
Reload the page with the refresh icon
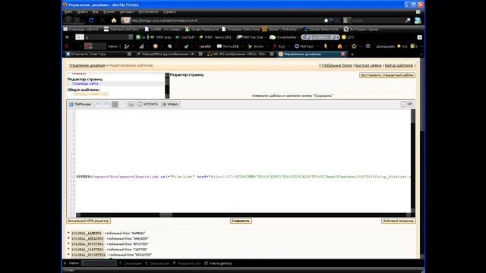[91, 20]
